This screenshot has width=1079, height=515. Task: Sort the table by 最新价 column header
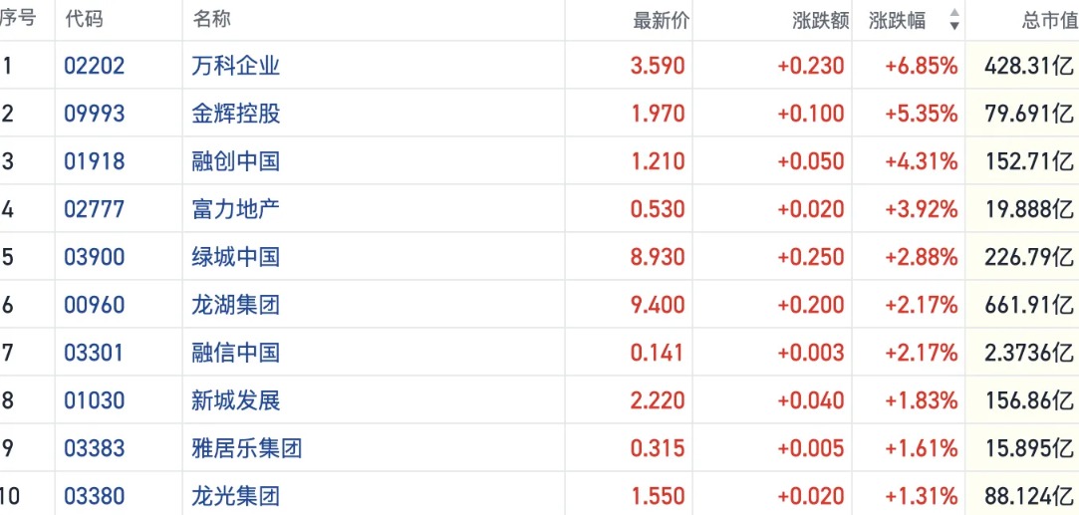point(661,20)
